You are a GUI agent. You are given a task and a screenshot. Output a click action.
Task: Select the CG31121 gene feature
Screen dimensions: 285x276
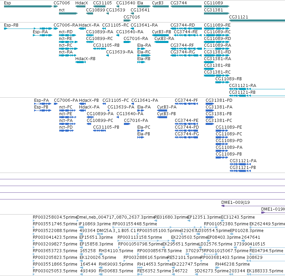click(x=257, y=20)
